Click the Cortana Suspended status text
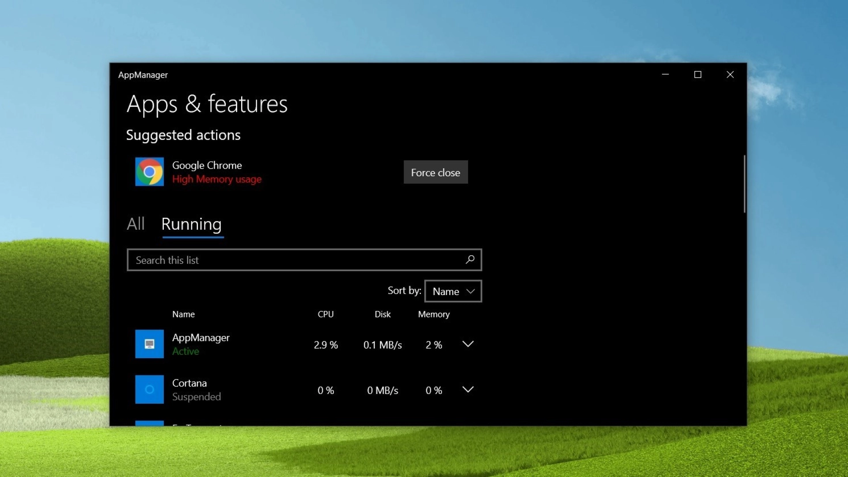Screen dimensions: 848x477 pyautogui.click(x=197, y=397)
